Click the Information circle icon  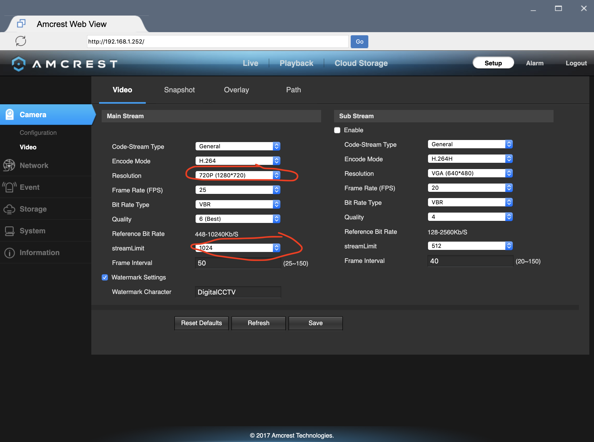tap(9, 252)
